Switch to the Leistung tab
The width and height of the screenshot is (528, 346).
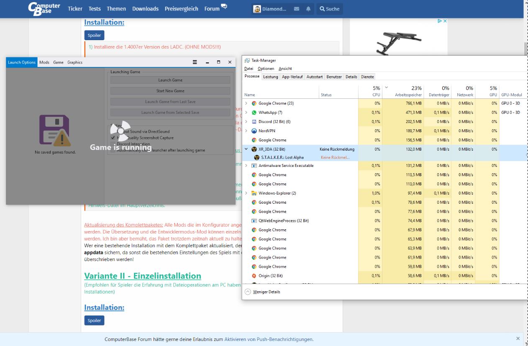pyautogui.click(x=271, y=77)
